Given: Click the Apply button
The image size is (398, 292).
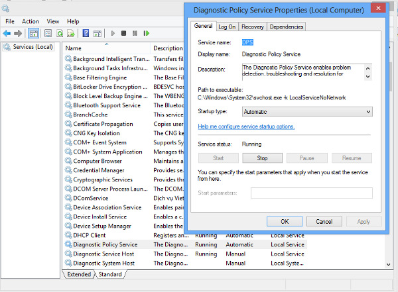Looking at the screenshot, I should click(364, 222).
